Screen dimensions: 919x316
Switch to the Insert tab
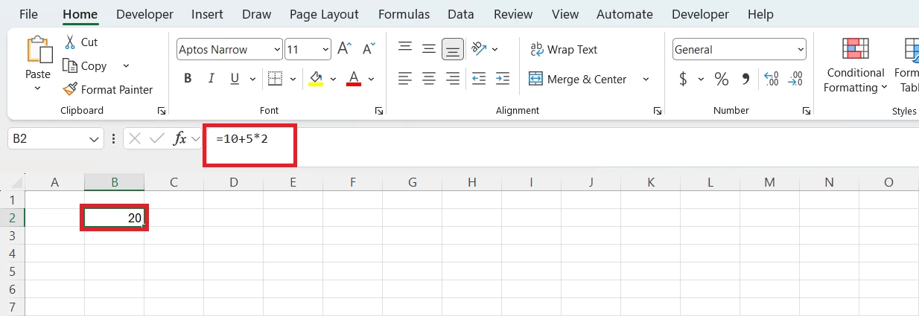point(207,14)
